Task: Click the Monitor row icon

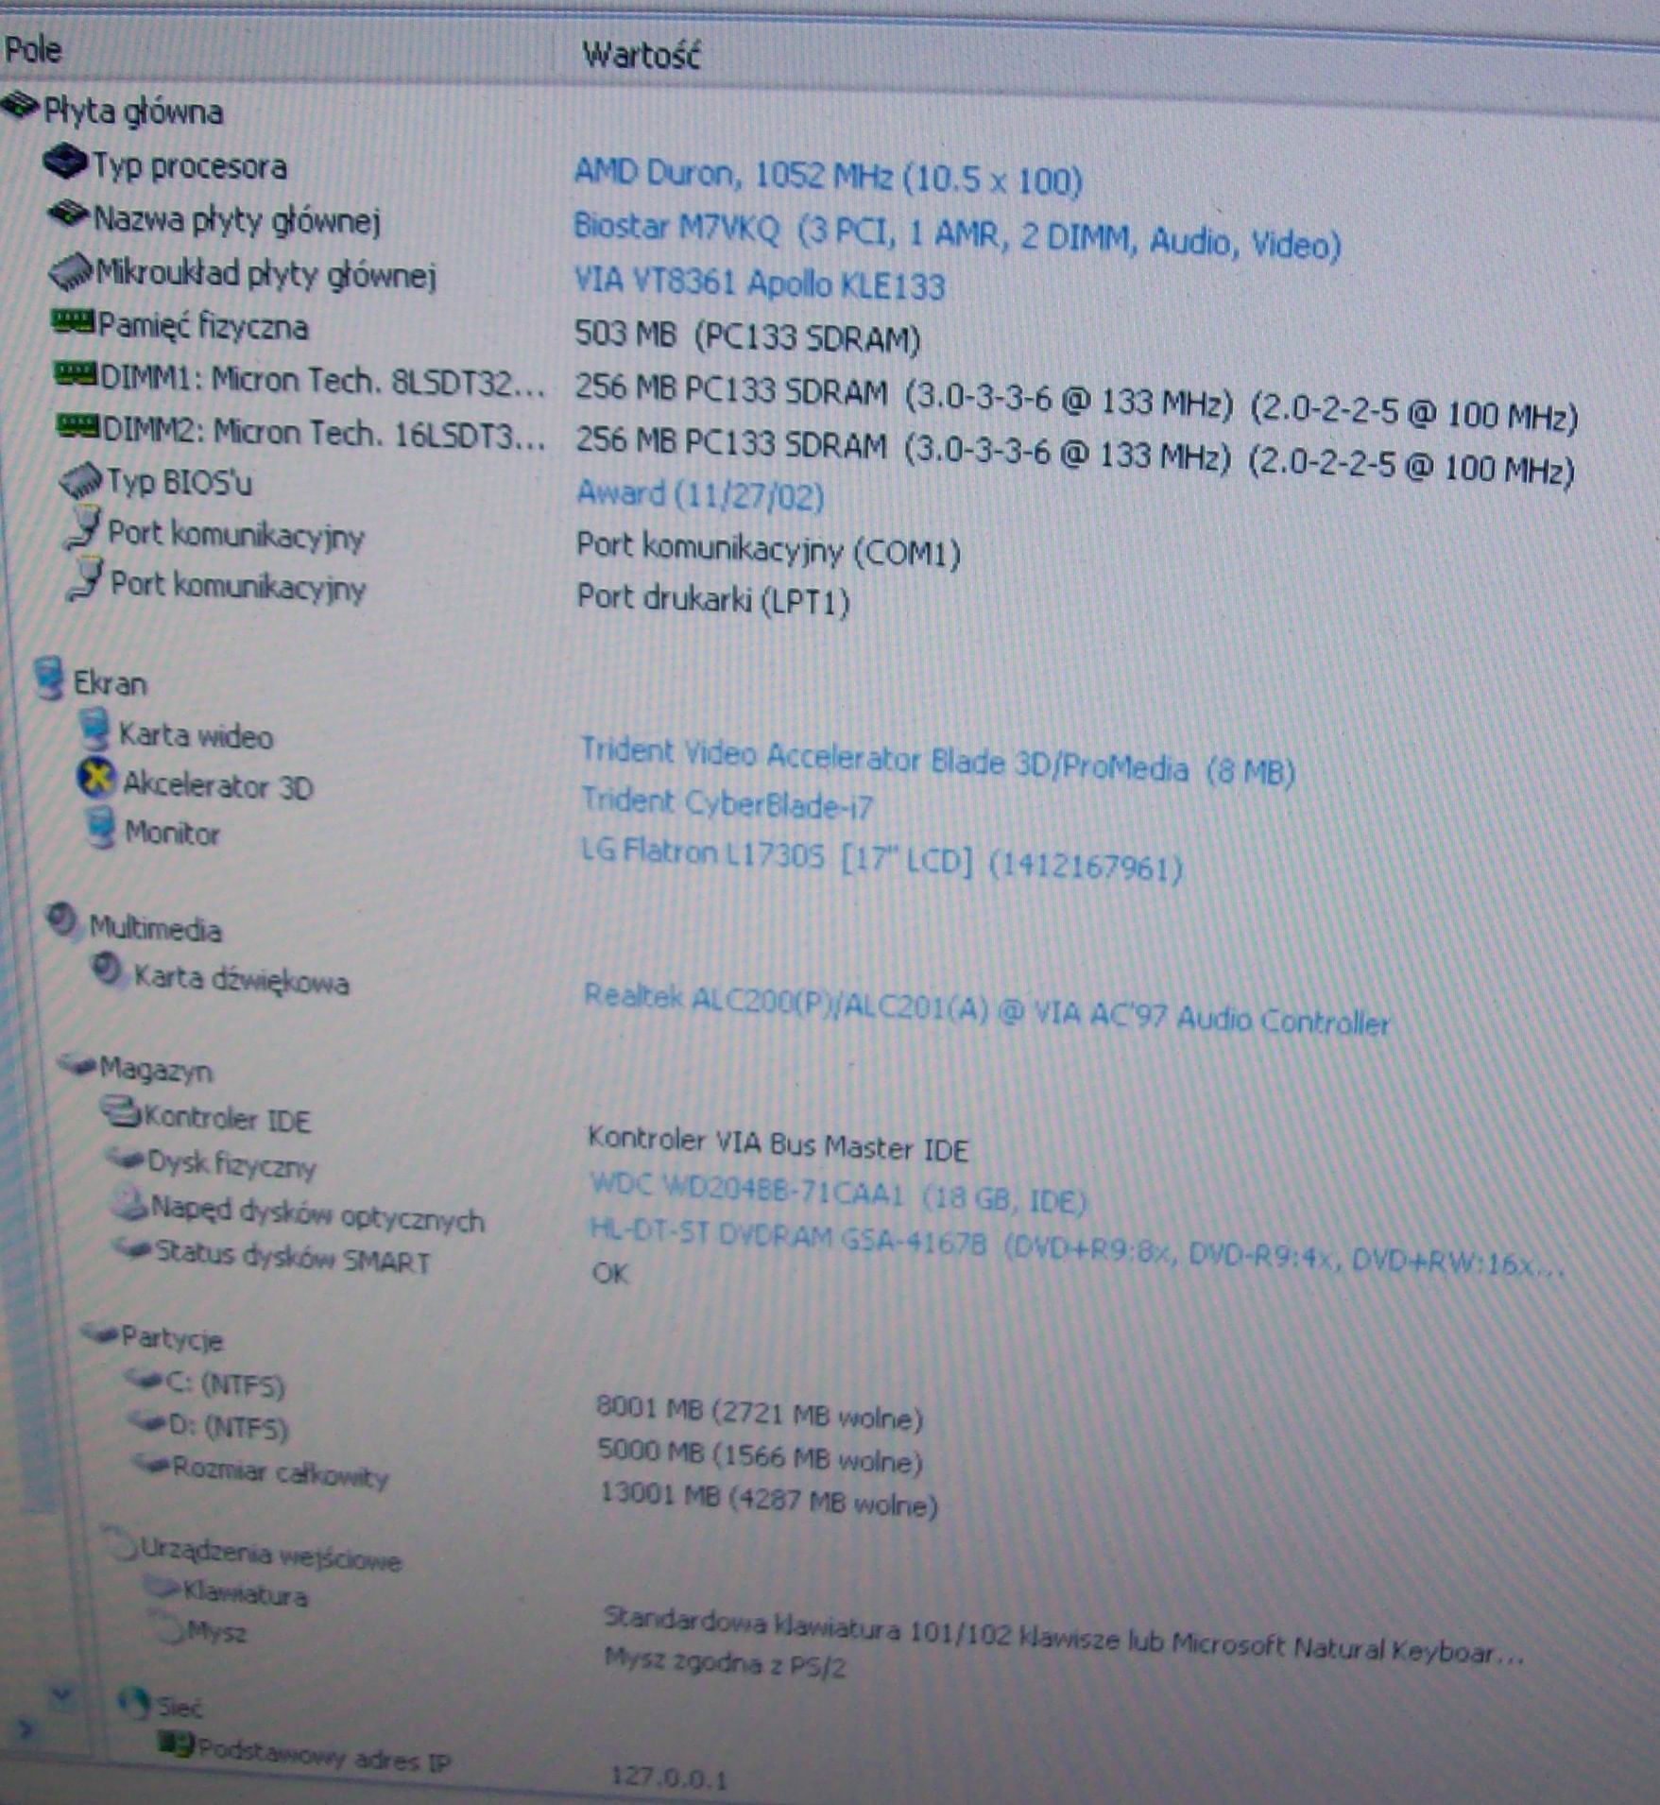Action: coord(102,828)
